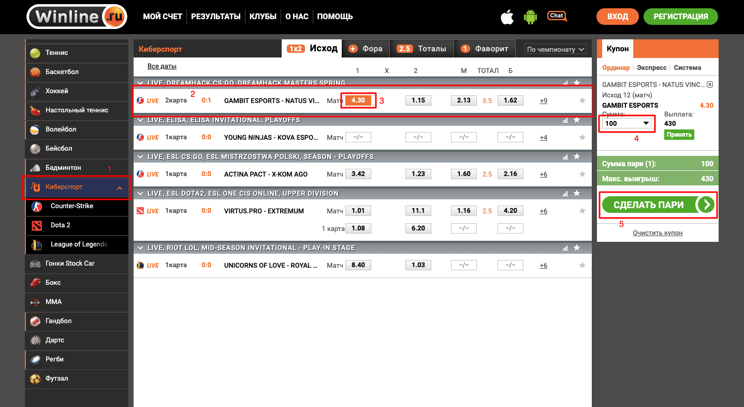Star the DreamHack Masters Spring league header

[x=576, y=83]
